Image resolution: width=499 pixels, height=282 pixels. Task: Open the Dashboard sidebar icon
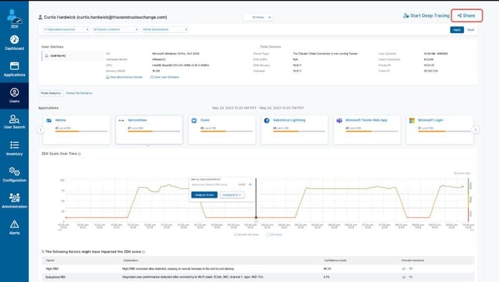(x=14, y=43)
